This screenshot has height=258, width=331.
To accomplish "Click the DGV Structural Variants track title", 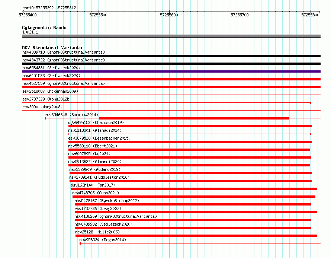I will 52,48.
